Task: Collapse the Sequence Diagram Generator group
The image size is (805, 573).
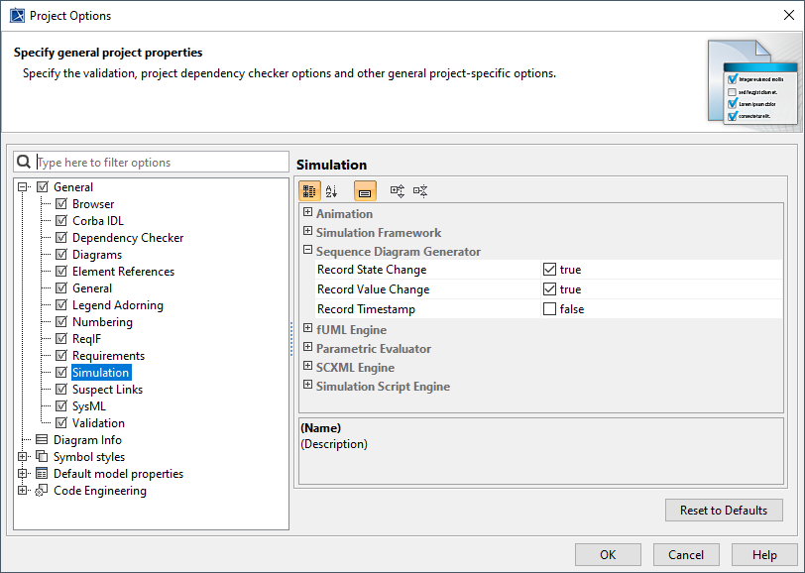Action: [307, 252]
